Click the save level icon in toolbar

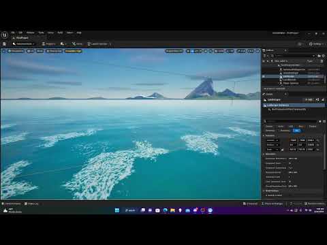click(x=4, y=44)
